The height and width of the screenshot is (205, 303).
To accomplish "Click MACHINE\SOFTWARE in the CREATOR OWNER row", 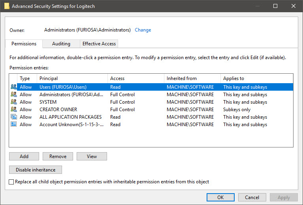I will pyautogui.click(x=190, y=110).
